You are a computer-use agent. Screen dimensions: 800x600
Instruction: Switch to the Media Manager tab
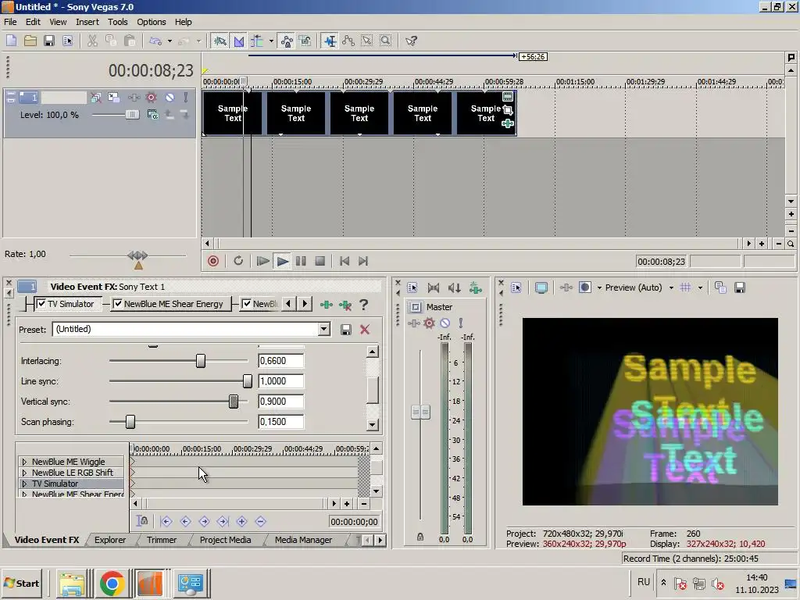tap(304, 540)
